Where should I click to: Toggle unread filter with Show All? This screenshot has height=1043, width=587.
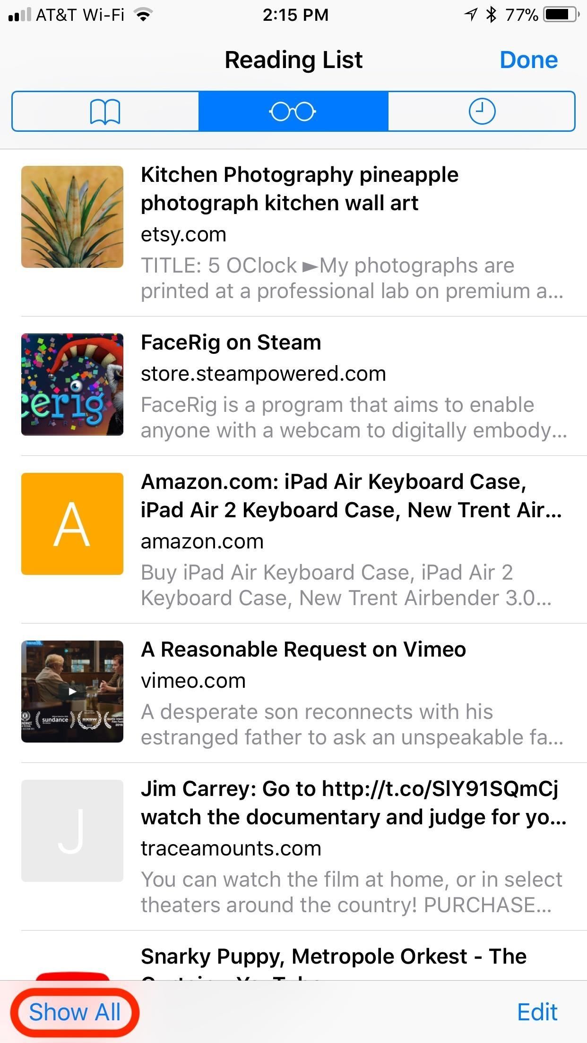[77, 1012]
